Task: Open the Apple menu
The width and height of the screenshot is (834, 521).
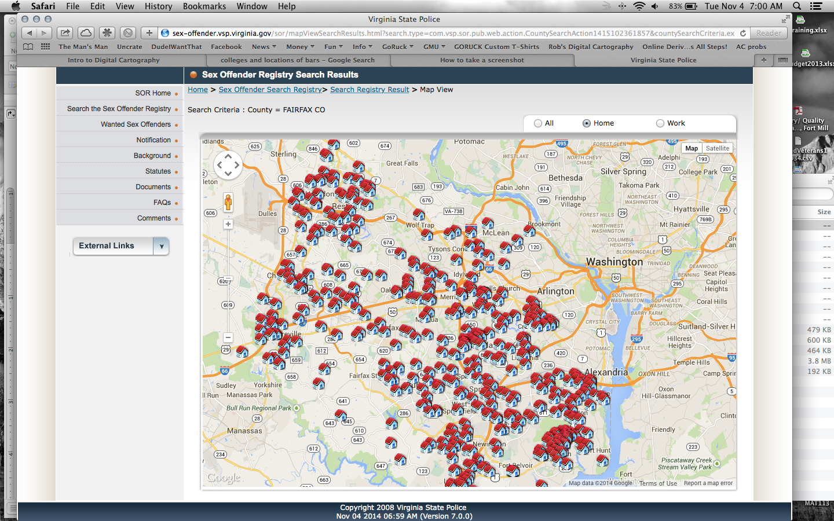Action: (x=16, y=6)
